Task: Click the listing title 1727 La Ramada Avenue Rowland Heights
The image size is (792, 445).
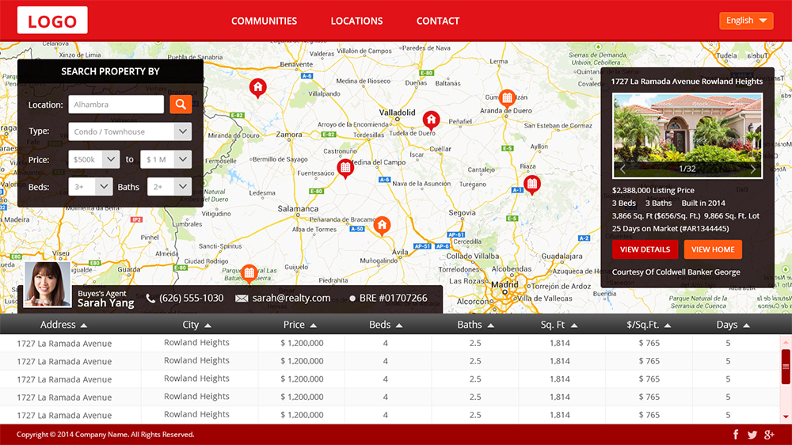Action: [x=687, y=82]
